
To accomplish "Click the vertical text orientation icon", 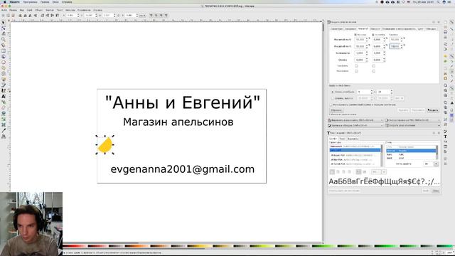I will (365, 172).
